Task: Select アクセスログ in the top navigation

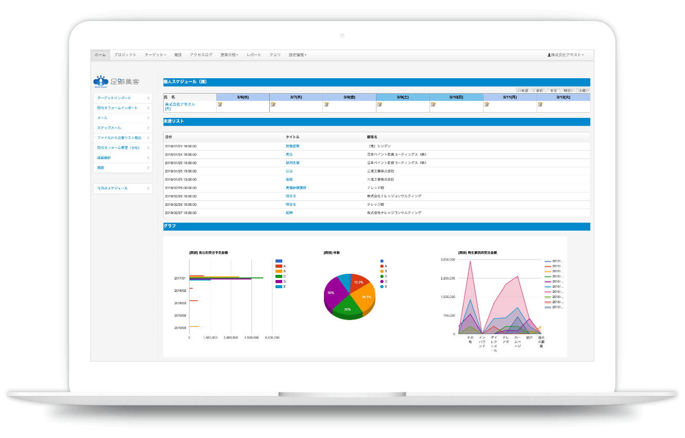Action: 201,55
